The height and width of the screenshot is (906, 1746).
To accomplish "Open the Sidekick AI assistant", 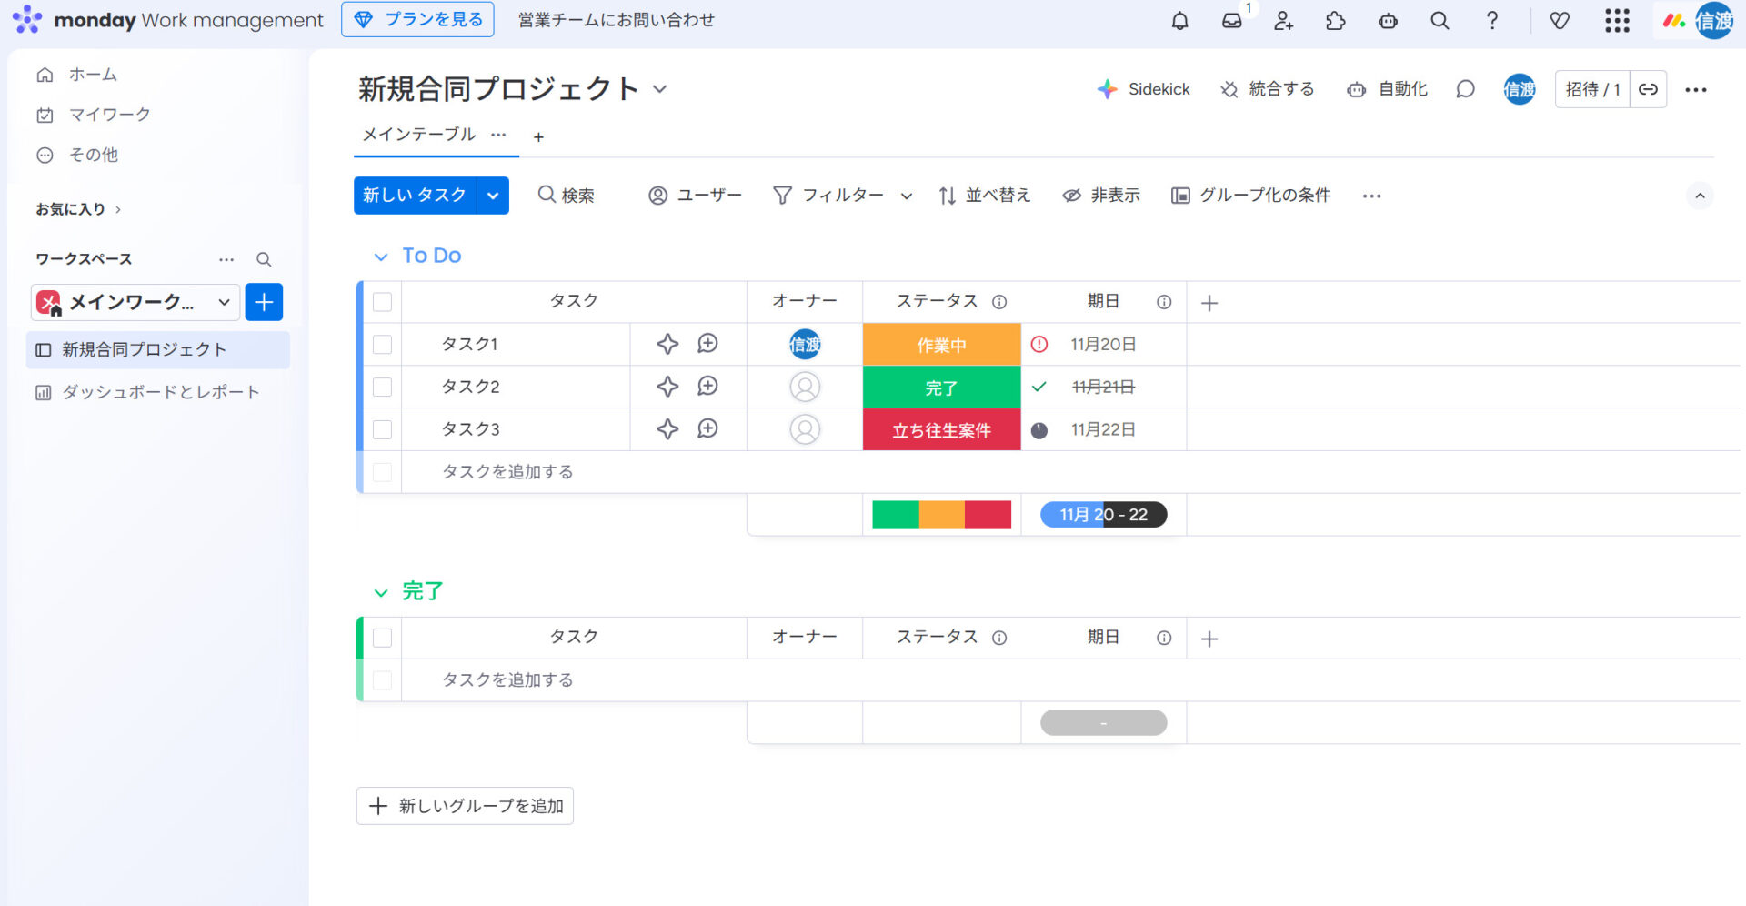I will pos(1144,89).
